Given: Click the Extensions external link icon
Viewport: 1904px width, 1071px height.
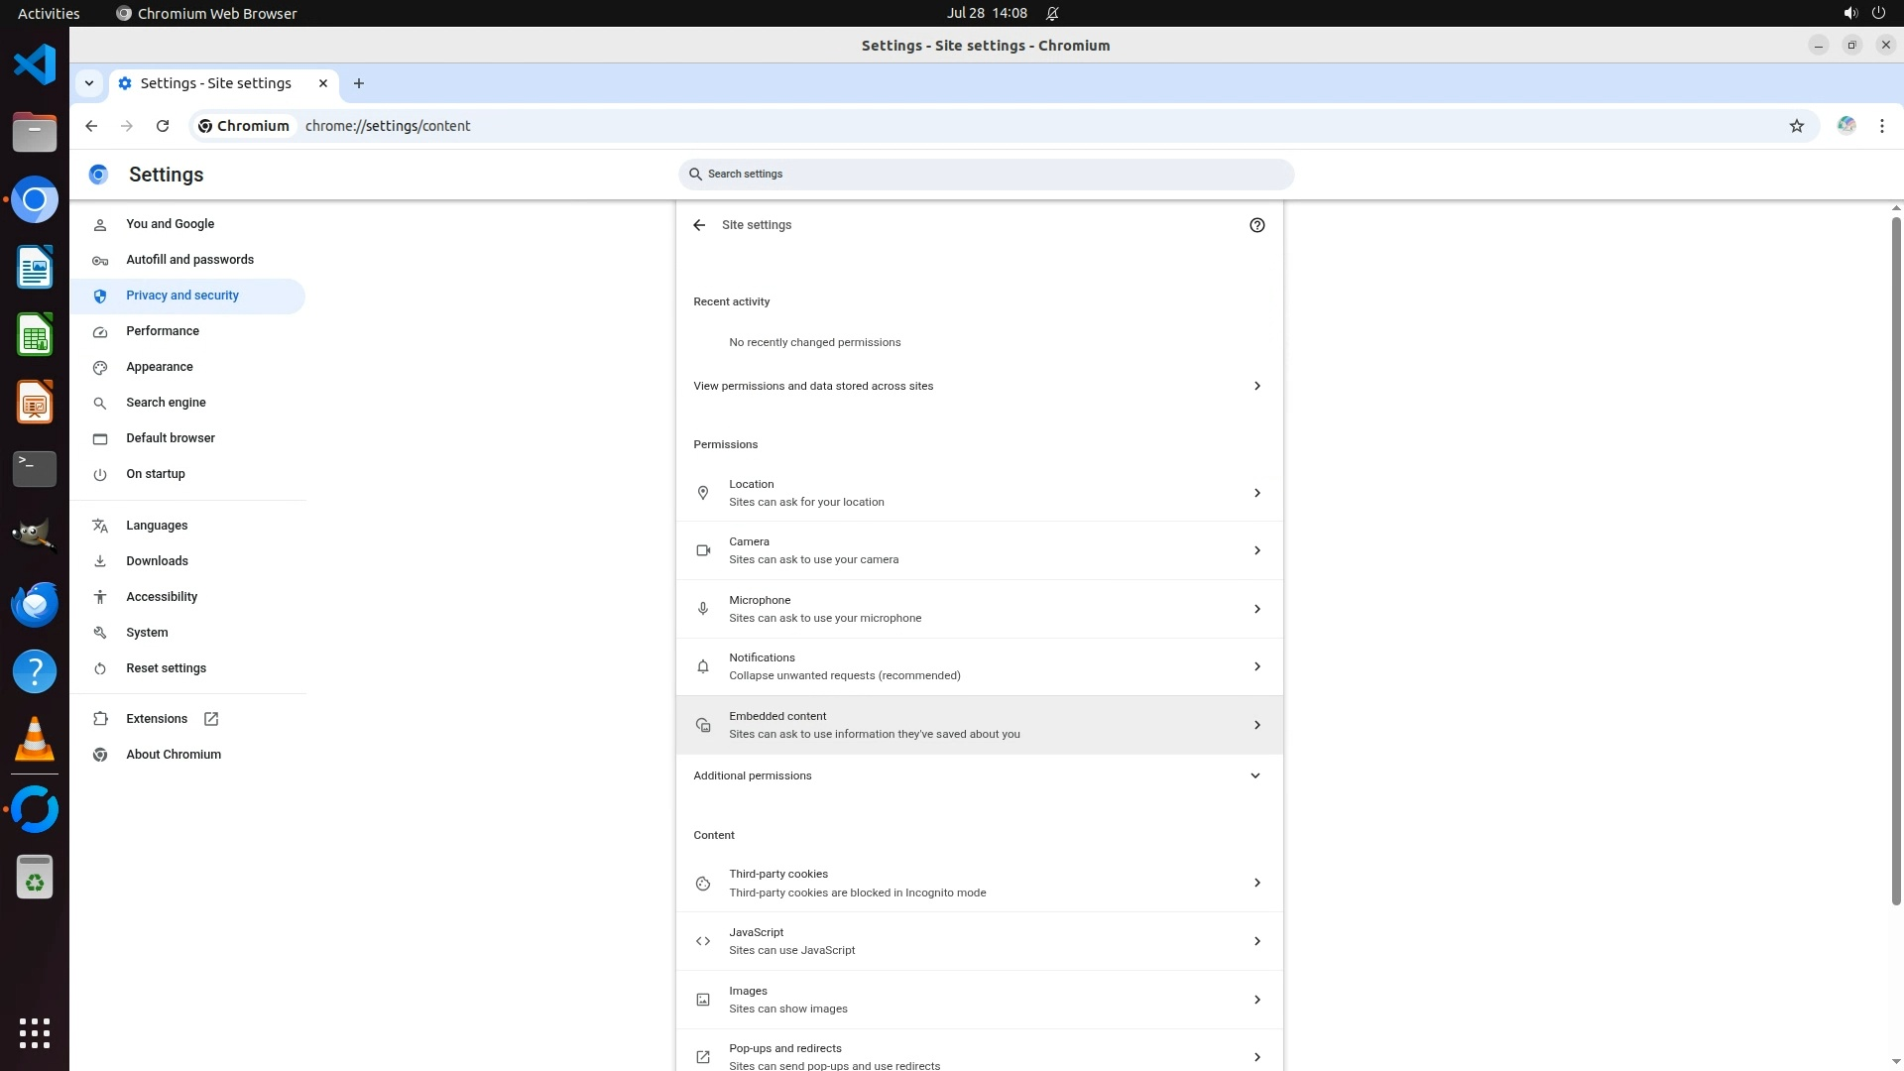Looking at the screenshot, I should point(211,719).
